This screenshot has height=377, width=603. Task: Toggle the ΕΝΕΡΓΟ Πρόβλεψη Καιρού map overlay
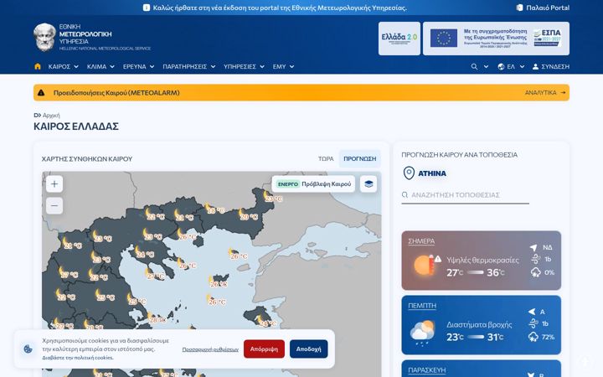[313, 183]
